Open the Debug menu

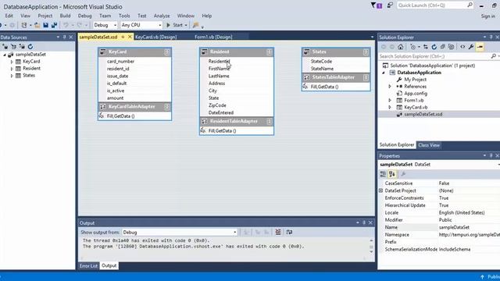pyautogui.click(x=85, y=16)
